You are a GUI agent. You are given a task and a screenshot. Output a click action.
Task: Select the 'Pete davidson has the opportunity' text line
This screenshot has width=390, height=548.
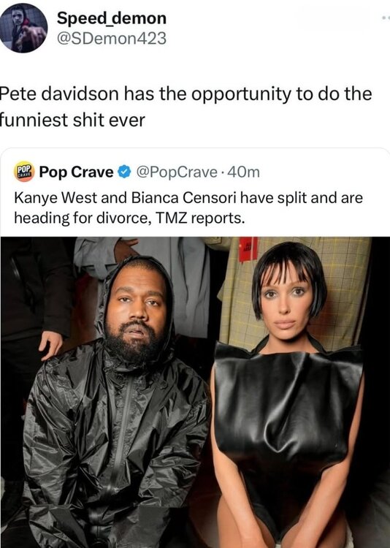coord(186,94)
